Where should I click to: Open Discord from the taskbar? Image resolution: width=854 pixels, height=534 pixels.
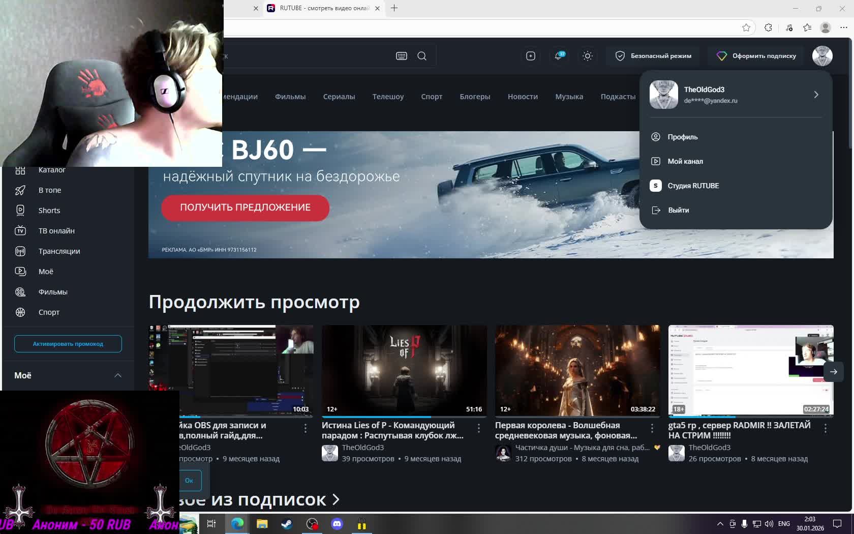(x=337, y=524)
